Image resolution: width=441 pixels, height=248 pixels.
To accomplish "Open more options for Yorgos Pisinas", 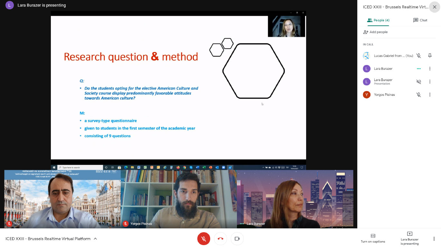I will 430,95.
